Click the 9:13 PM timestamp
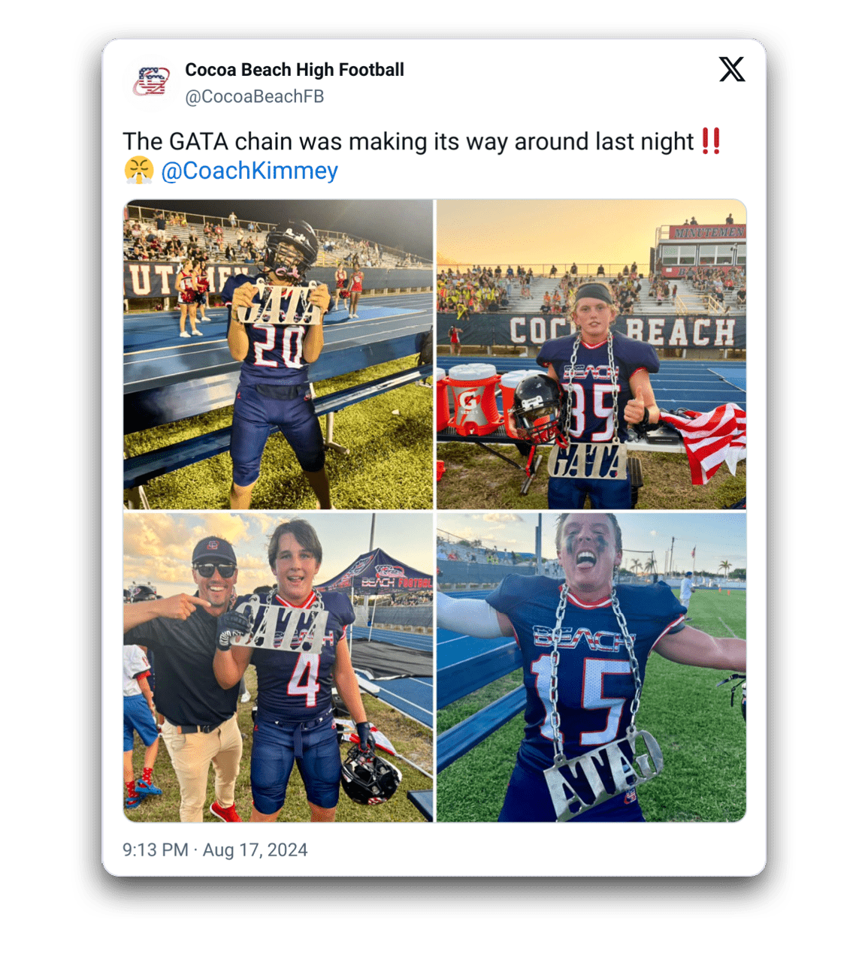 click(156, 850)
